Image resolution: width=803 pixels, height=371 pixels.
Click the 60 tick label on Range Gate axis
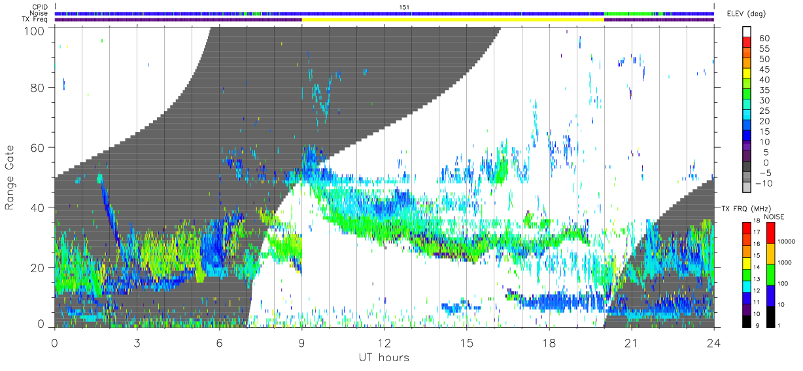39,147
